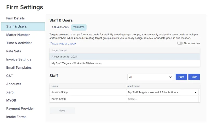Export the staff list as CSV
Viewport: 210px width, 126px height.
[194, 77]
